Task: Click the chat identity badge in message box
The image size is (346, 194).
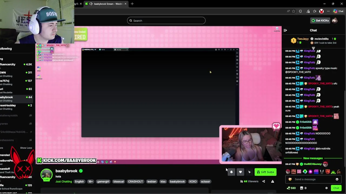Action: 290,179
